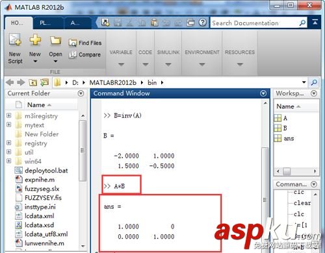Viewport: 325px width, 253px height.
Task: Create a New Script
Action: 15,49
